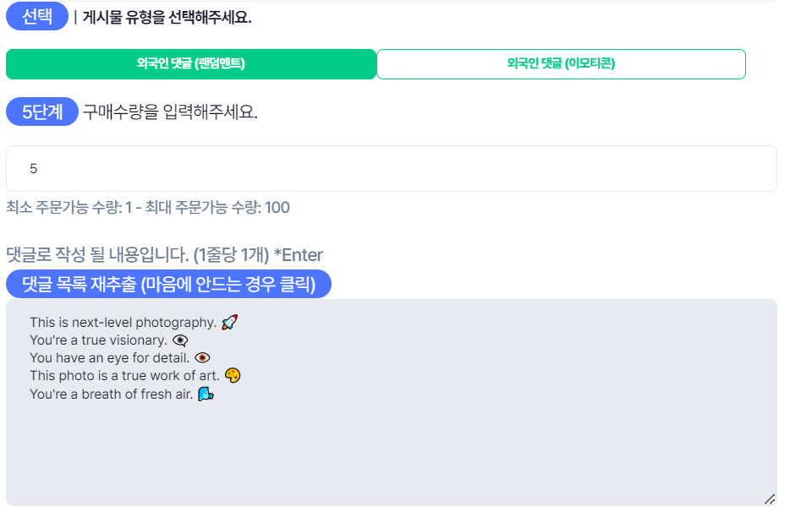Click the 게시물 유형을 선택해주세요 label

coord(167,18)
